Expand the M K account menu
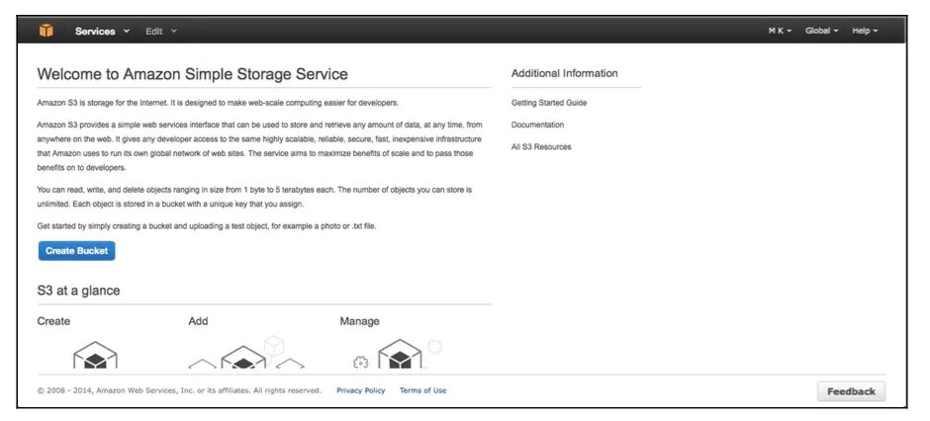This screenshot has height=421, width=930. 780,31
